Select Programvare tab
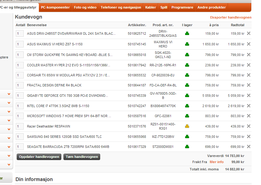The image size is (261, 185). coord(182,7)
